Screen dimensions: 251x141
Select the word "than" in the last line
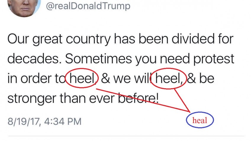(73, 98)
